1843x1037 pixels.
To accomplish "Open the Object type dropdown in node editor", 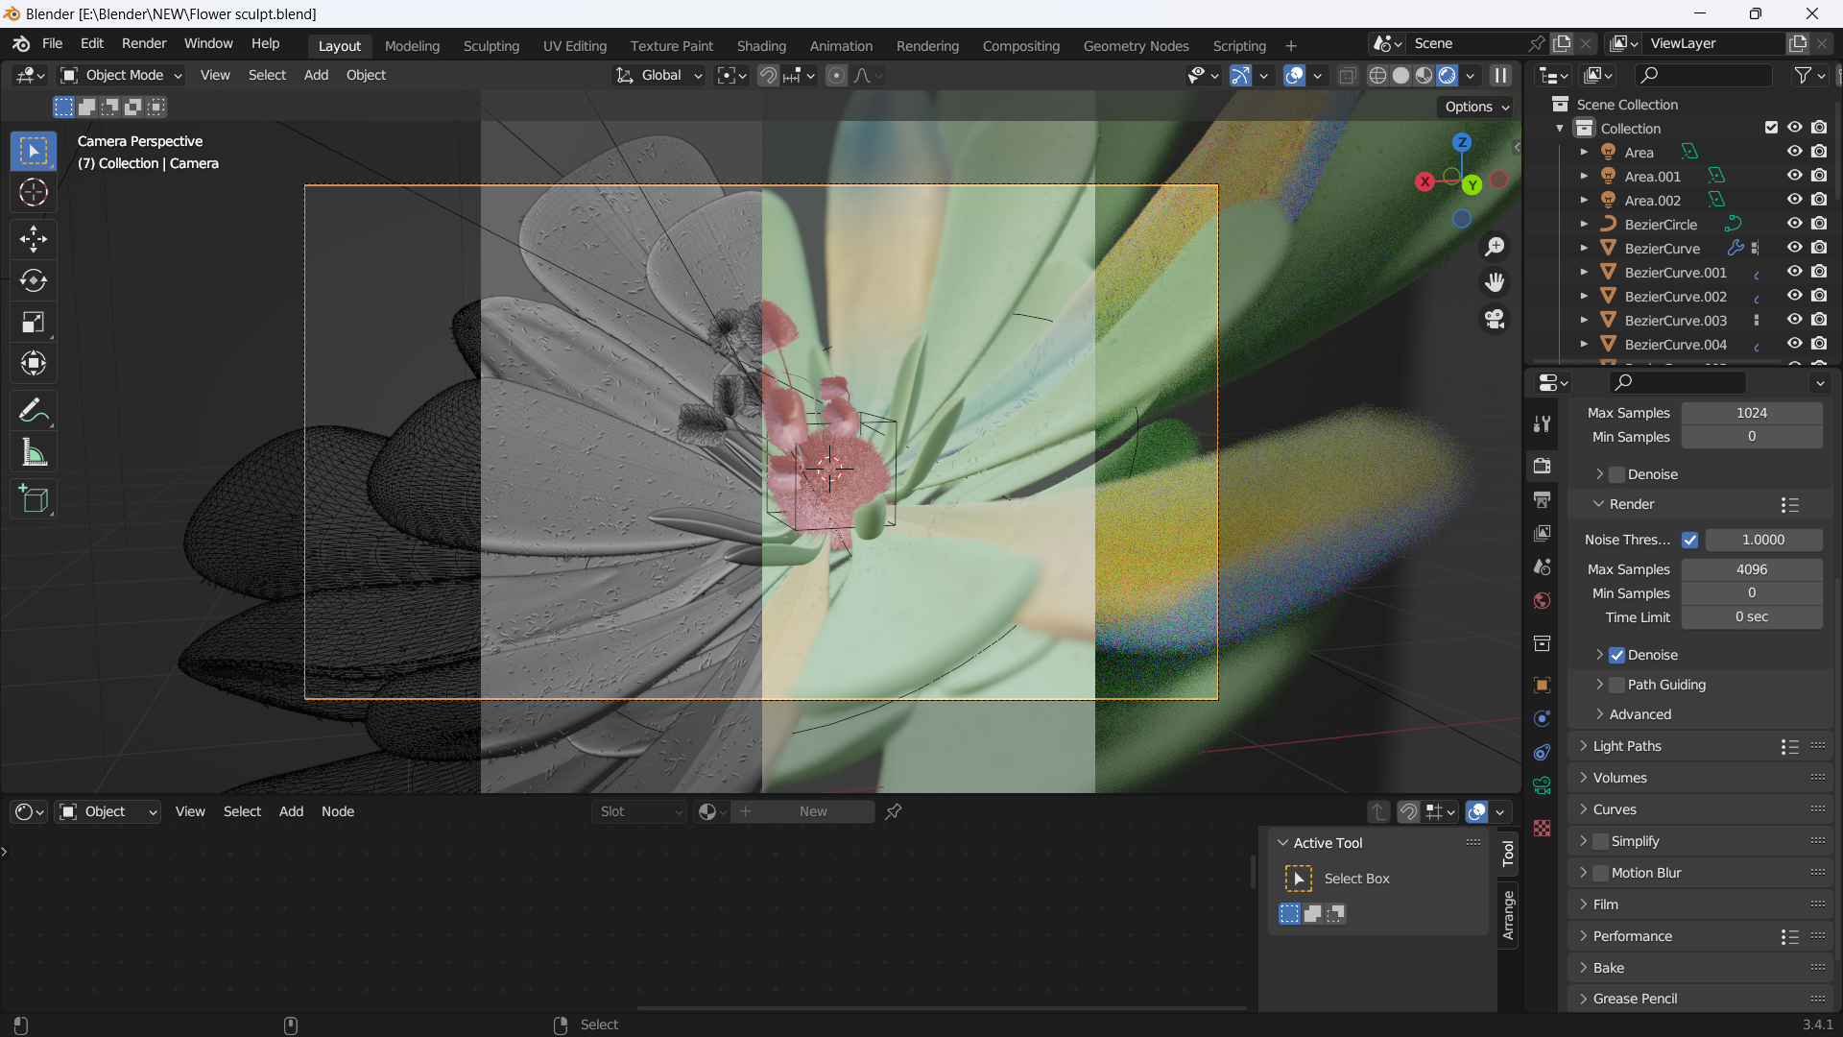I will click(108, 811).
